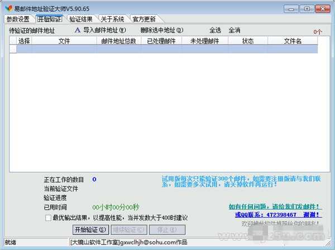Click the 就绪 status bar text
Image resolution: width=335 pixels, height=250 pixels.
(x=11, y=242)
